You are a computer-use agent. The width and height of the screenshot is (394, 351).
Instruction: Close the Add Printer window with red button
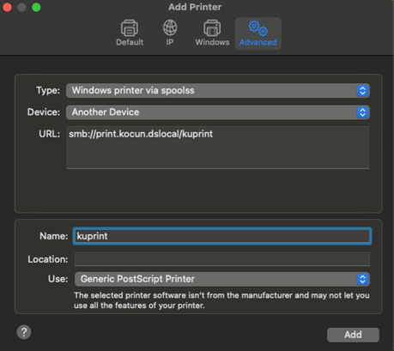7,7
